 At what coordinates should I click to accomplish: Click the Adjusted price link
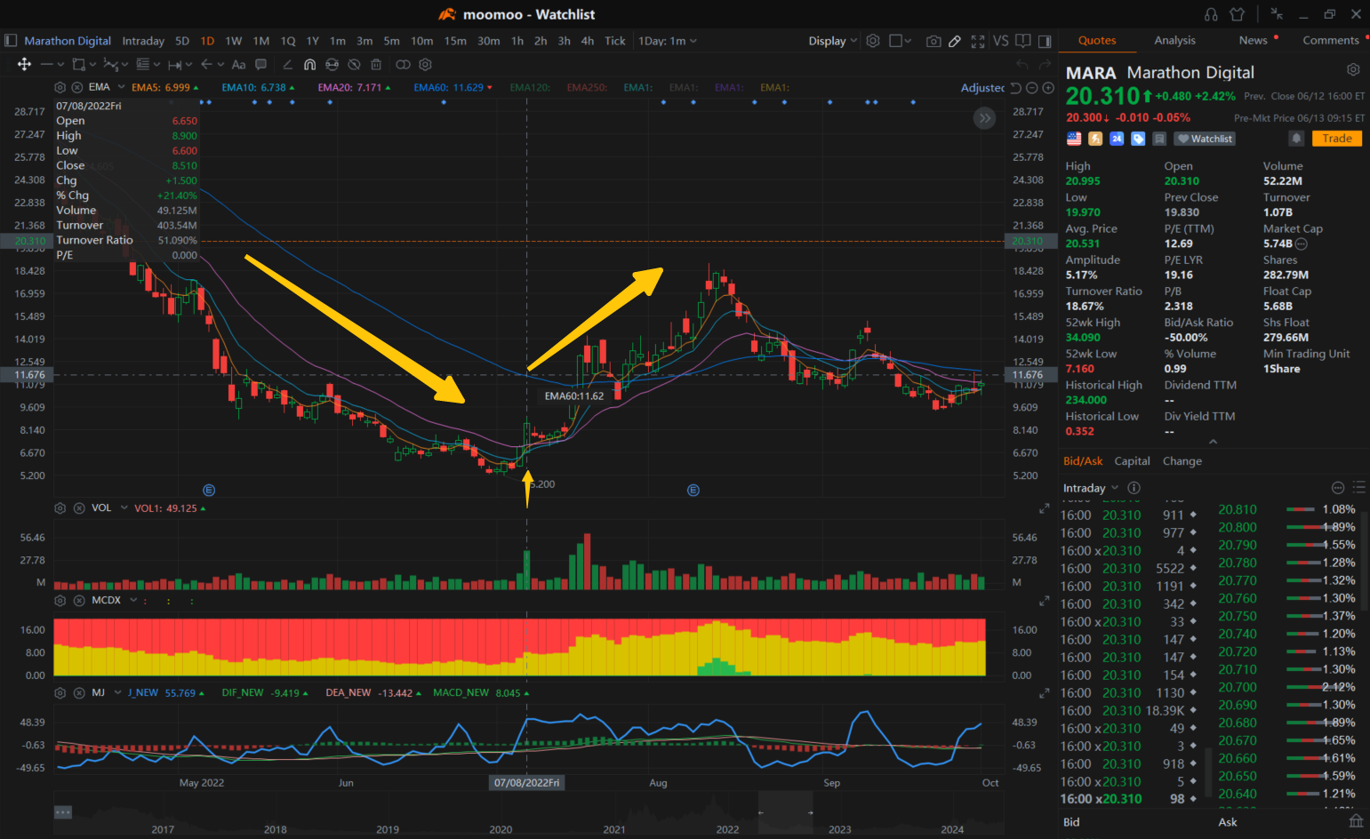(982, 88)
